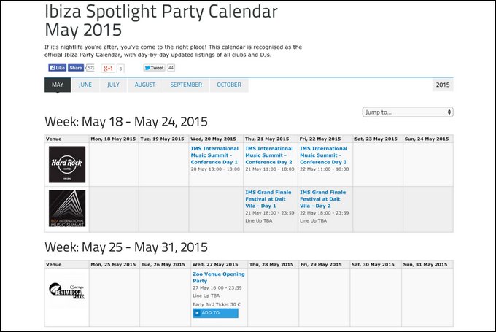The image size is (496, 332).
Task: Open the AUGUST month tab
Action: pyautogui.click(x=145, y=85)
